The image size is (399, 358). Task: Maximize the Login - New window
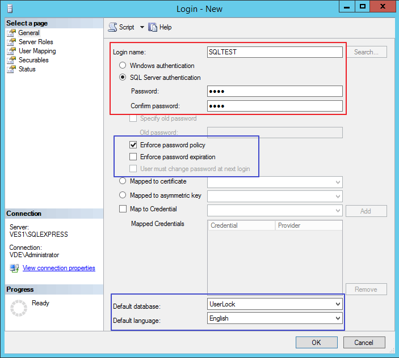coord(362,7)
